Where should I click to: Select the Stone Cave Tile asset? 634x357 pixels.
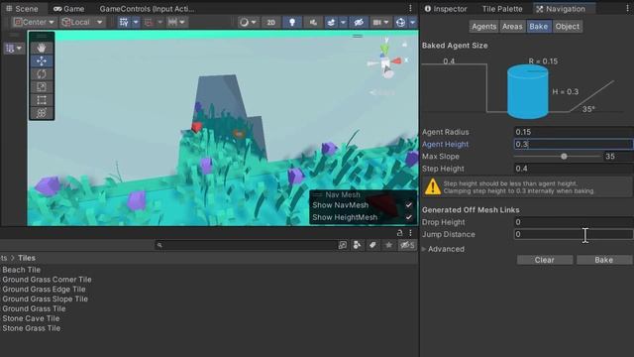(x=31, y=318)
